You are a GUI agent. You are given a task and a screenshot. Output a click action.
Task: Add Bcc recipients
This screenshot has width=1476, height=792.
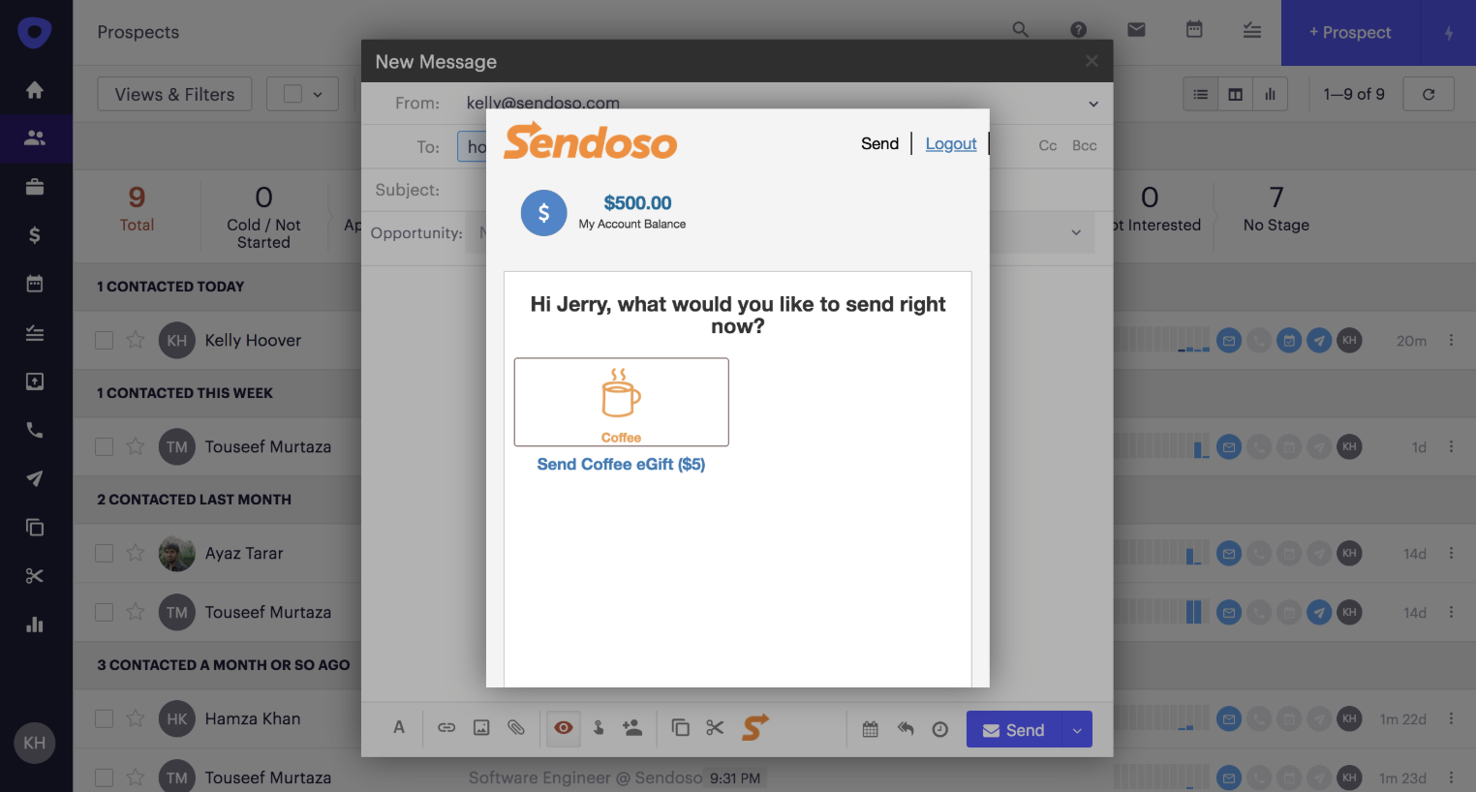(x=1085, y=146)
